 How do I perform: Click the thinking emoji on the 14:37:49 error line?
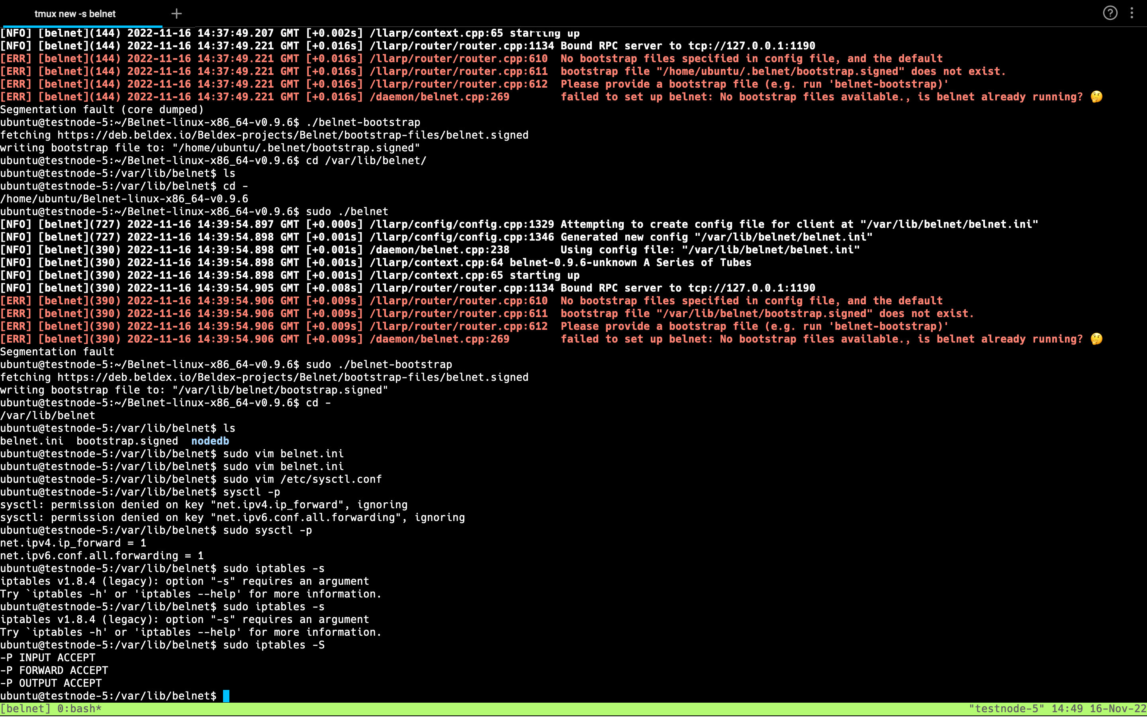click(x=1096, y=97)
